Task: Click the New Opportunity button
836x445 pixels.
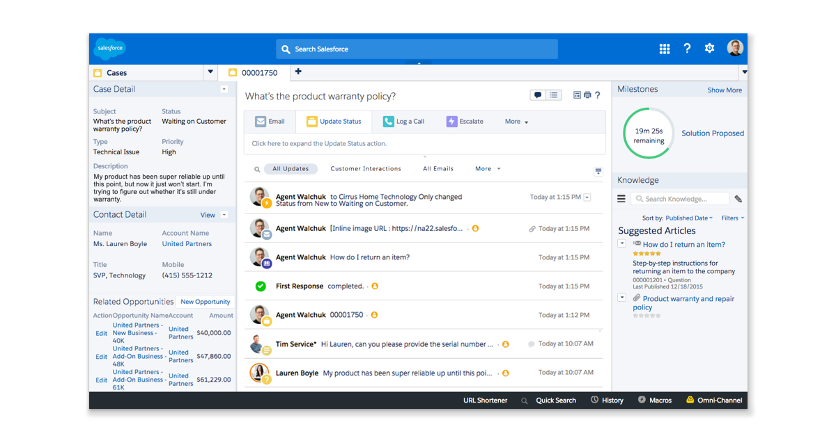Action: [205, 302]
